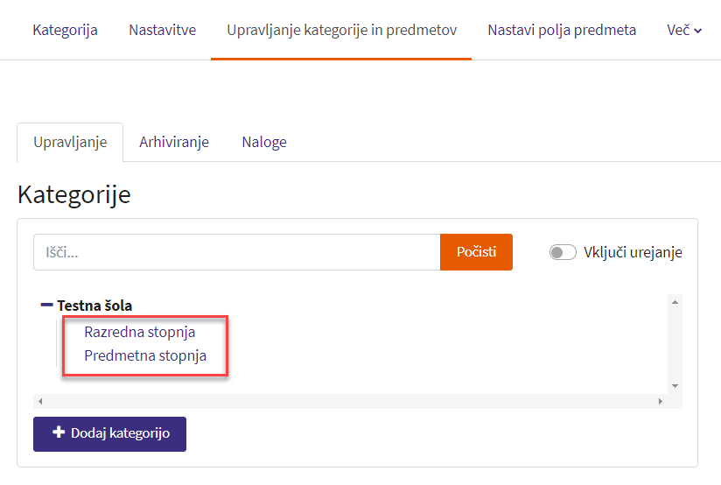This screenshot has width=721, height=485.
Task: Select the Upravljanje tab
Action: tap(70, 142)
